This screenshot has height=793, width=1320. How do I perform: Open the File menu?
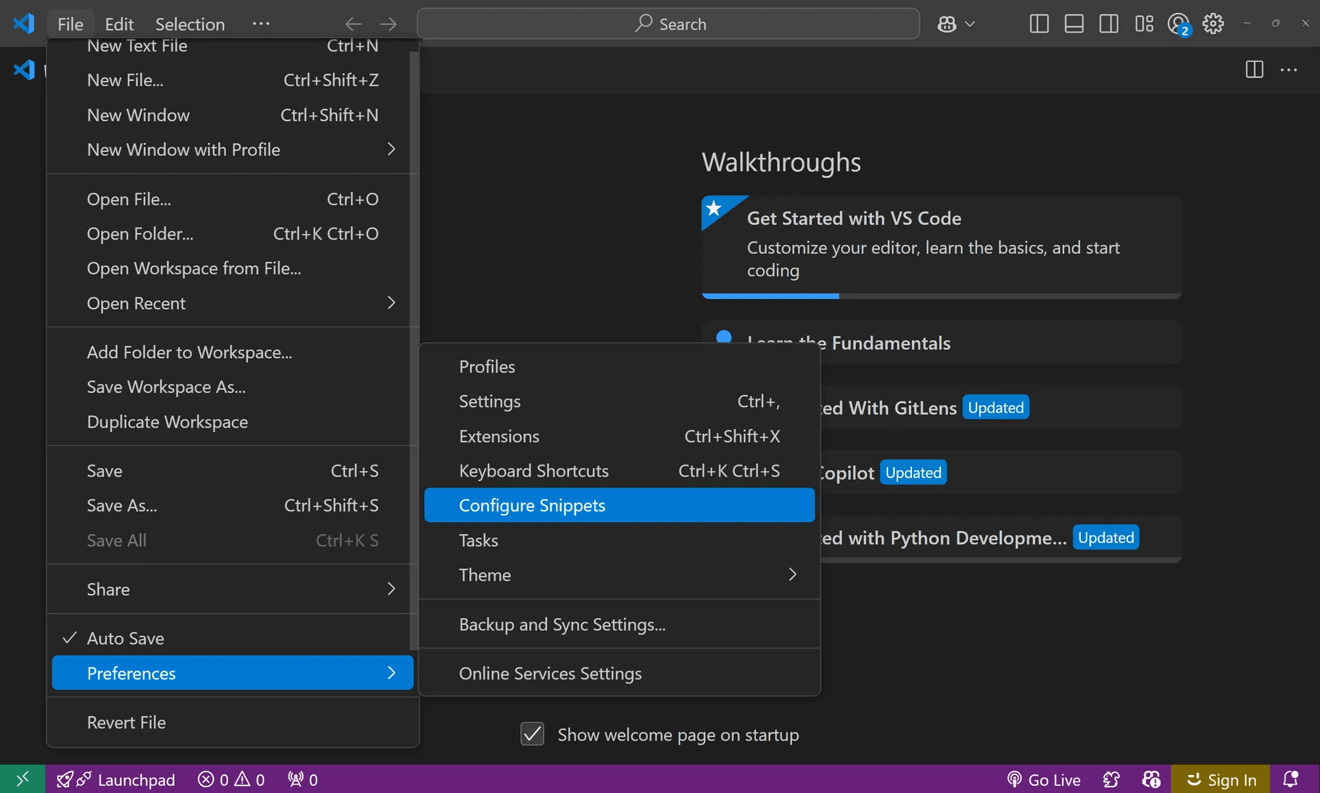pyautogui.click(x=70, y=24)
